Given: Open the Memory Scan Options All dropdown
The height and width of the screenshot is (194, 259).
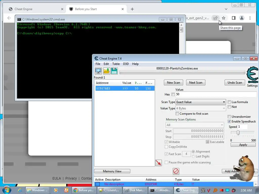Looking at the screenshot, I should point(195,125).
